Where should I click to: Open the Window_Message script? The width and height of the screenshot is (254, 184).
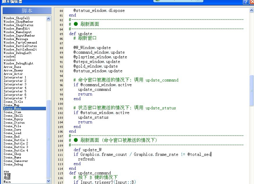coord(16,39)
